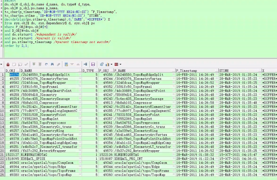Fetch last page of results

[40, 65]
